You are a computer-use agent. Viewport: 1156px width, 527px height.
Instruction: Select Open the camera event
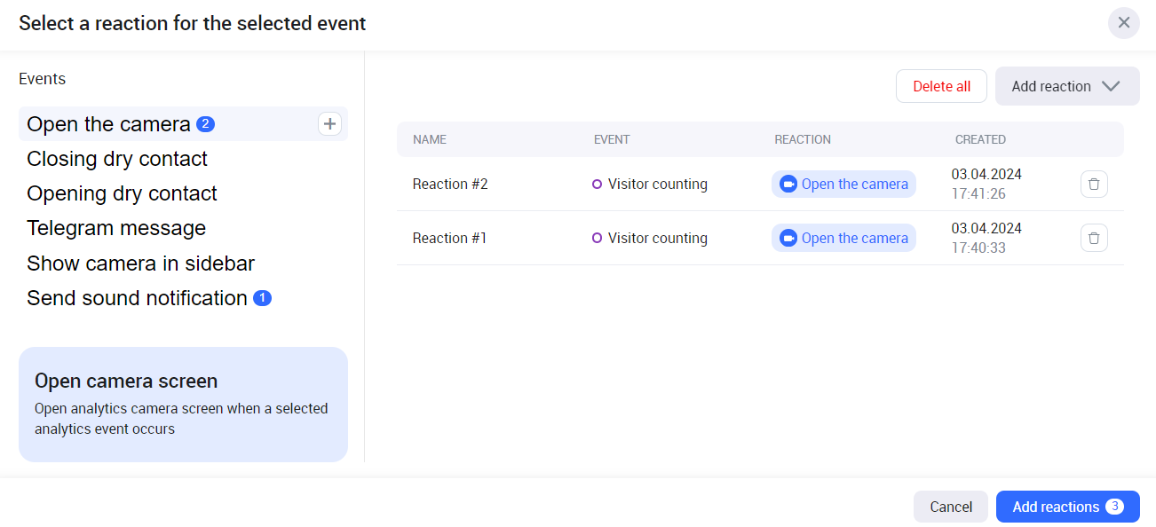[108, 124]
